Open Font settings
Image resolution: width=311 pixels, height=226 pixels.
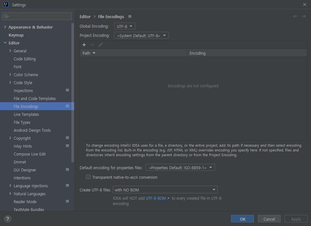pos(18,67)
